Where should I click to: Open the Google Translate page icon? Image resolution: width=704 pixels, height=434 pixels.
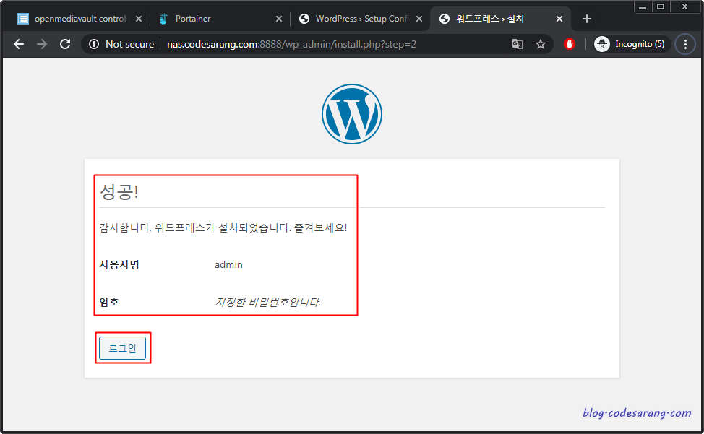pos(518,44)
